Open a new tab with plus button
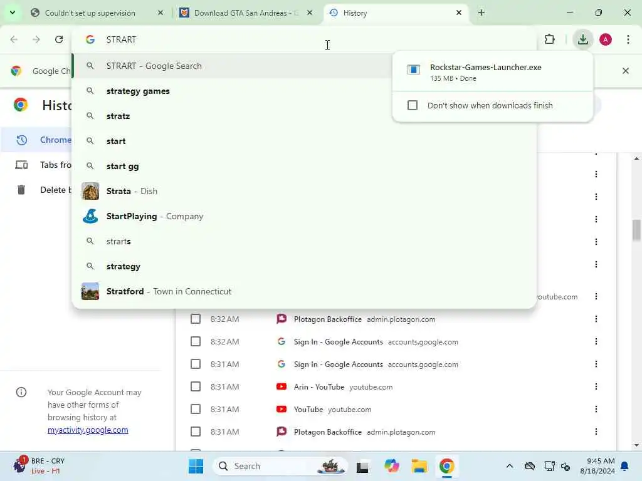This screenshot has width=642, height=481. pyautogui.click(x=481, y=13)
